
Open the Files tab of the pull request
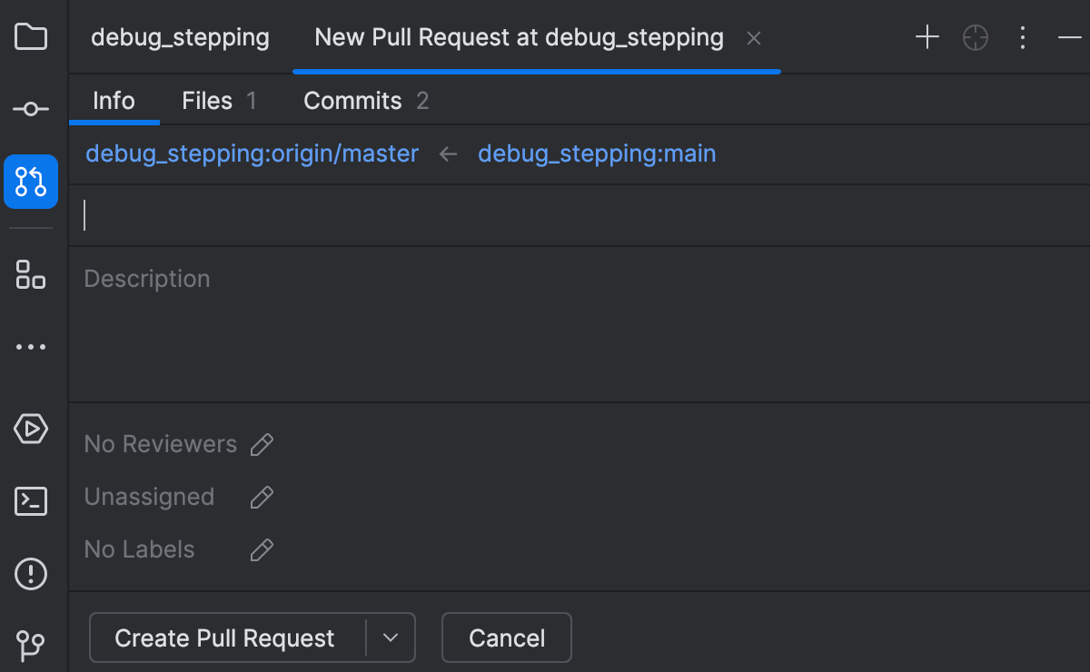pos(206,100)
